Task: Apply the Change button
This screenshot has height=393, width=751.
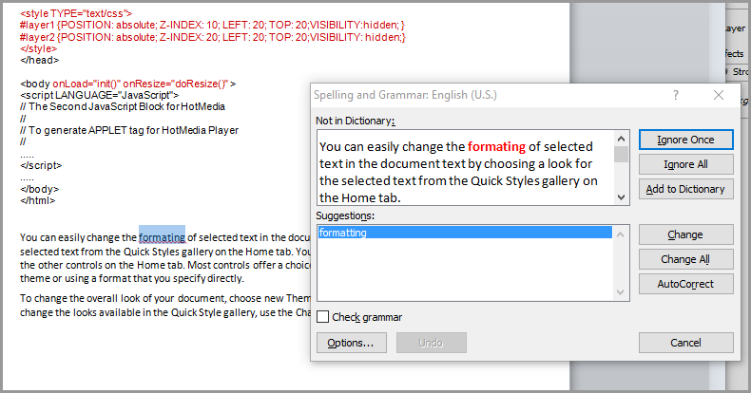Action: 685,234
